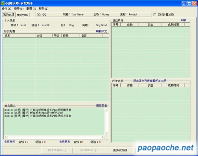Sort friend list by 好友 column header
Screen dimensions: 198x156
pyautogui.click(x=19, y=36)
